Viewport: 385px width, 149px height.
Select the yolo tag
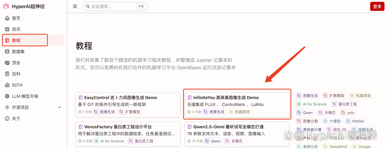point(348,113)
